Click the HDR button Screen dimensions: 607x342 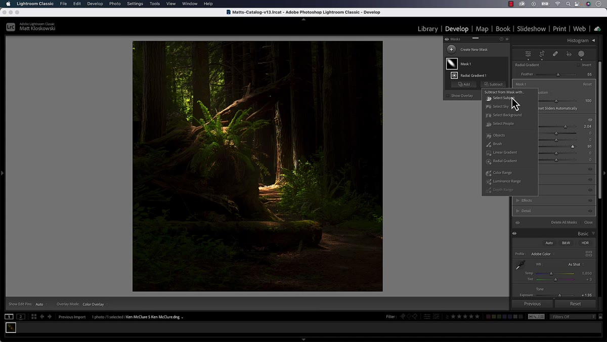[x=585, y=243]
